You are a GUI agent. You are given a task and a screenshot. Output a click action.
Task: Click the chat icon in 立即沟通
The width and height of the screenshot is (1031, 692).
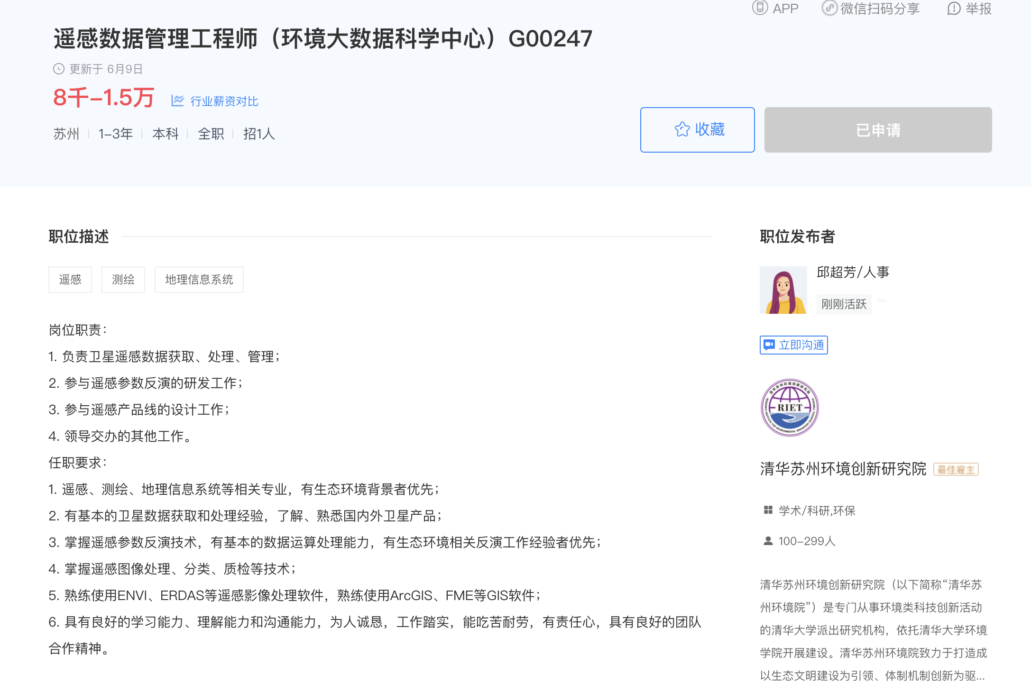pos(769,345)
